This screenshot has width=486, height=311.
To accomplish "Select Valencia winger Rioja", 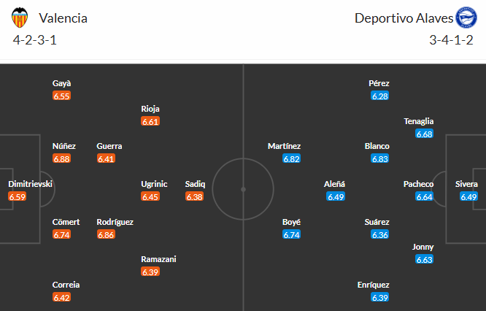I will pyautogui.click(x=150, y=109).
